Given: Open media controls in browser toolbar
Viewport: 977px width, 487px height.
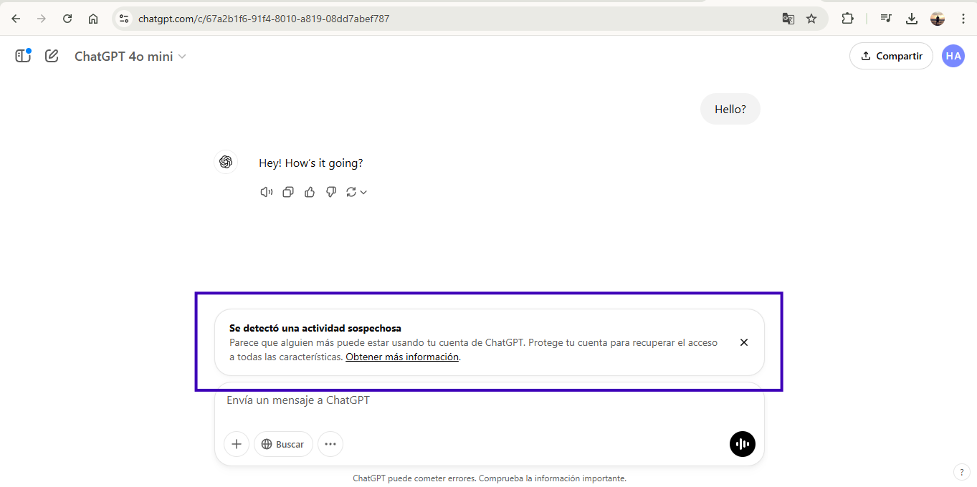Looking at the screenshot, I should (x=886, y=19).
